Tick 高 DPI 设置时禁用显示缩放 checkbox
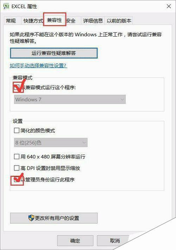The width and height of the screenshot is (176, 250). pos(17,168)
